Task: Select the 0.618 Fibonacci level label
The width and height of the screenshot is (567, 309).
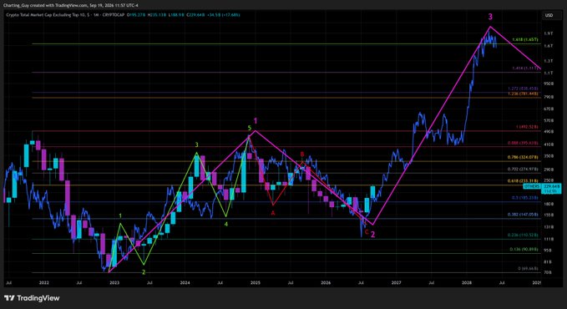Action: (x=523, y=180)
